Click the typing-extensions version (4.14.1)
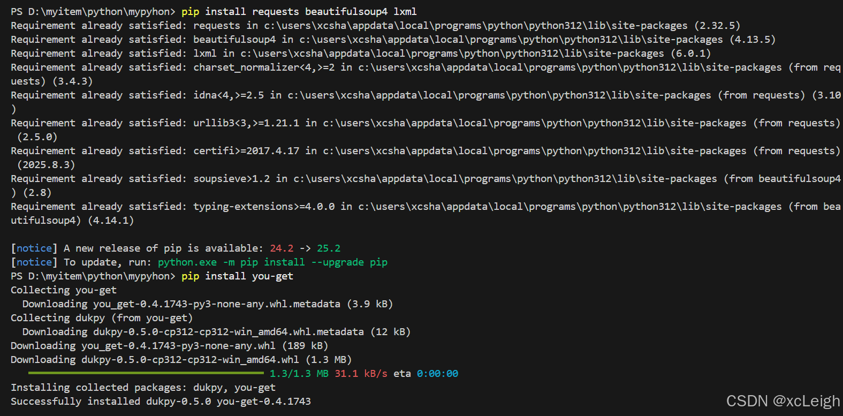This screenshot has width=843, height=416. (111, 221)
